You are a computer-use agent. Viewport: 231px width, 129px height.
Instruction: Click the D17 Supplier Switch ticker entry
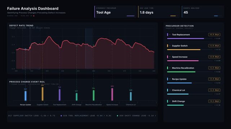pyautogui.click(x=32, y=116)
